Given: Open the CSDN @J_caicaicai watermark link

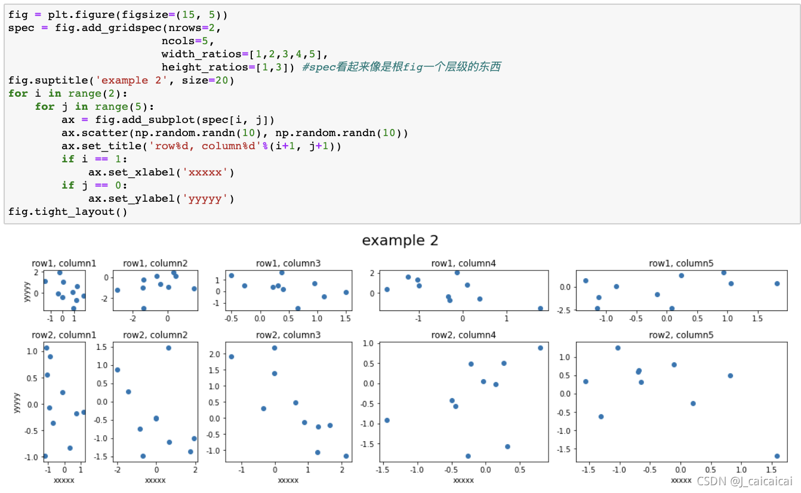Looking at the screenshot, I should (x=747, y=479).
